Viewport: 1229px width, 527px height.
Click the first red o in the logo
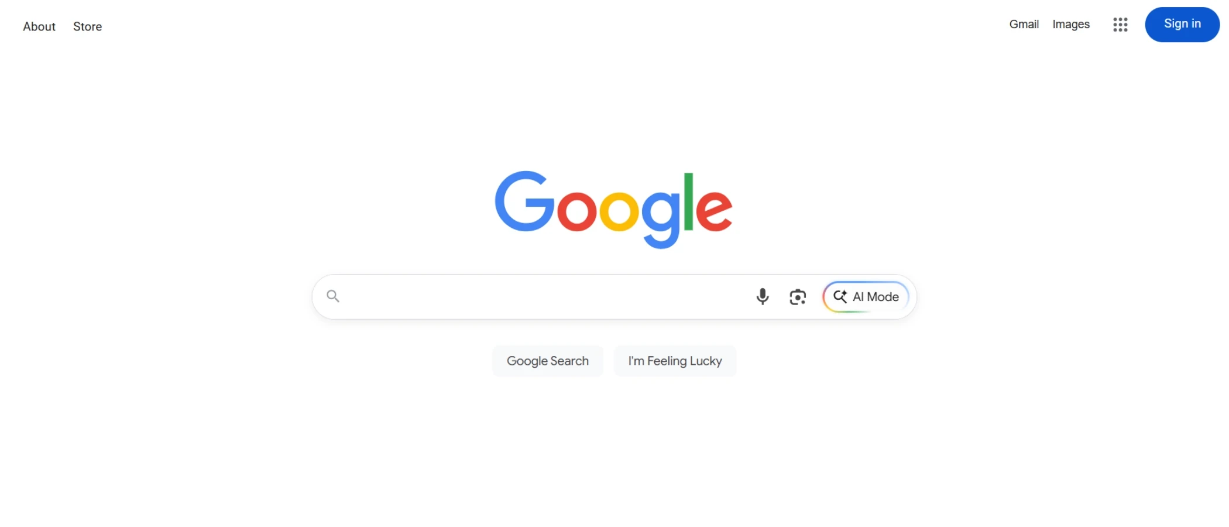click(x=576, y=211)
